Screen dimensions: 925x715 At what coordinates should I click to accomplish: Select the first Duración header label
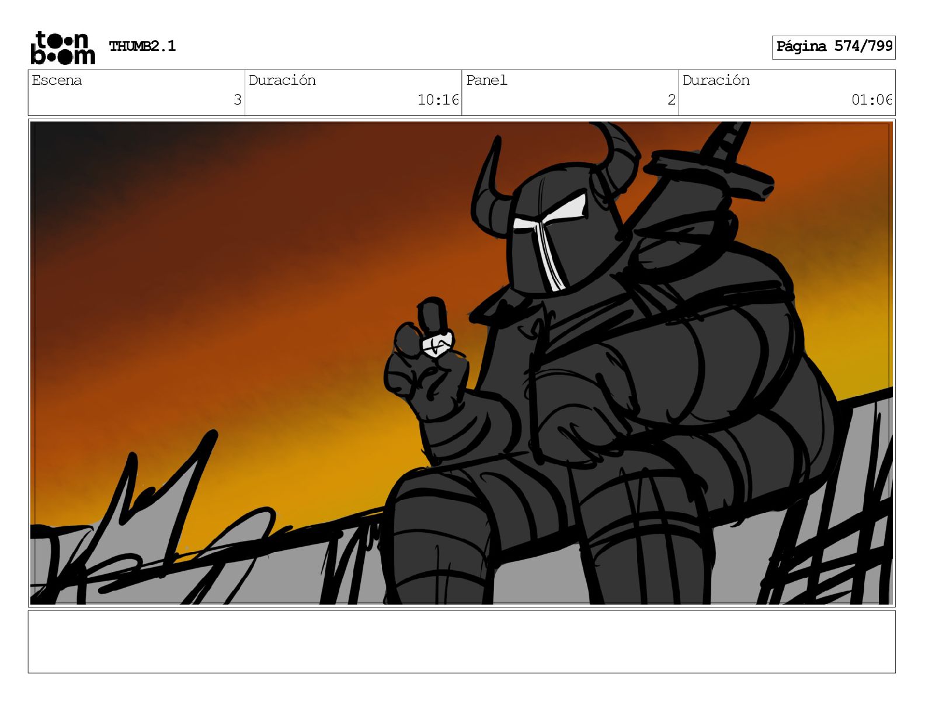(282, 80)
